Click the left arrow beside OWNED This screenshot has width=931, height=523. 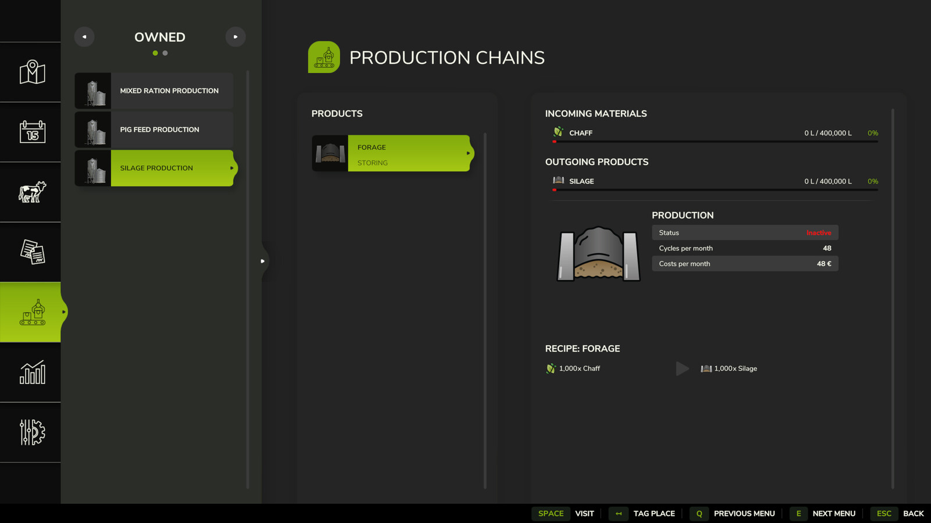[x=84, y=37]
